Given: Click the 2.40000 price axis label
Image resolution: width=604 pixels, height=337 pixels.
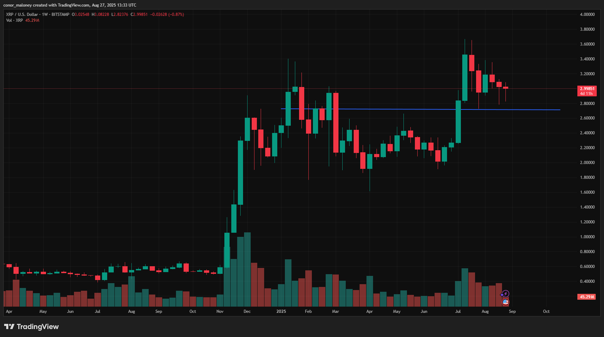Looking at the screenshot, I should tap(587, 133).
